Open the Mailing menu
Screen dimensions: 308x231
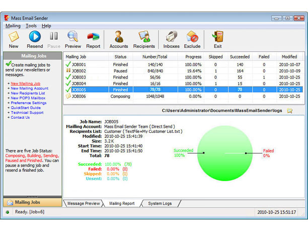(13, 26)
